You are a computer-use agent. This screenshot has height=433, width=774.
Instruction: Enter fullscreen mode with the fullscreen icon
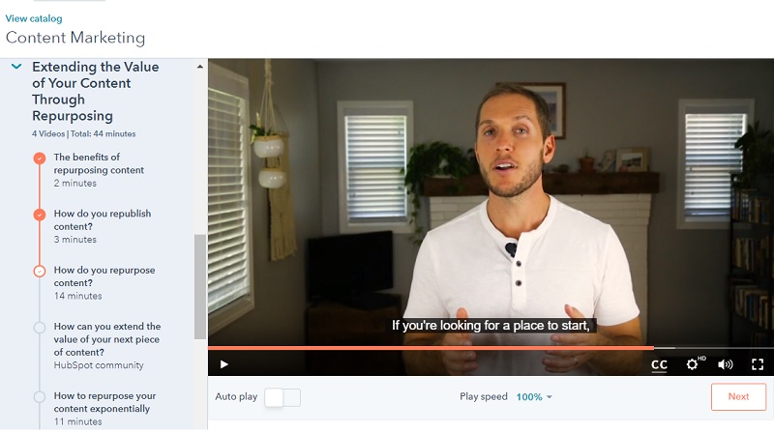[758, 364]
